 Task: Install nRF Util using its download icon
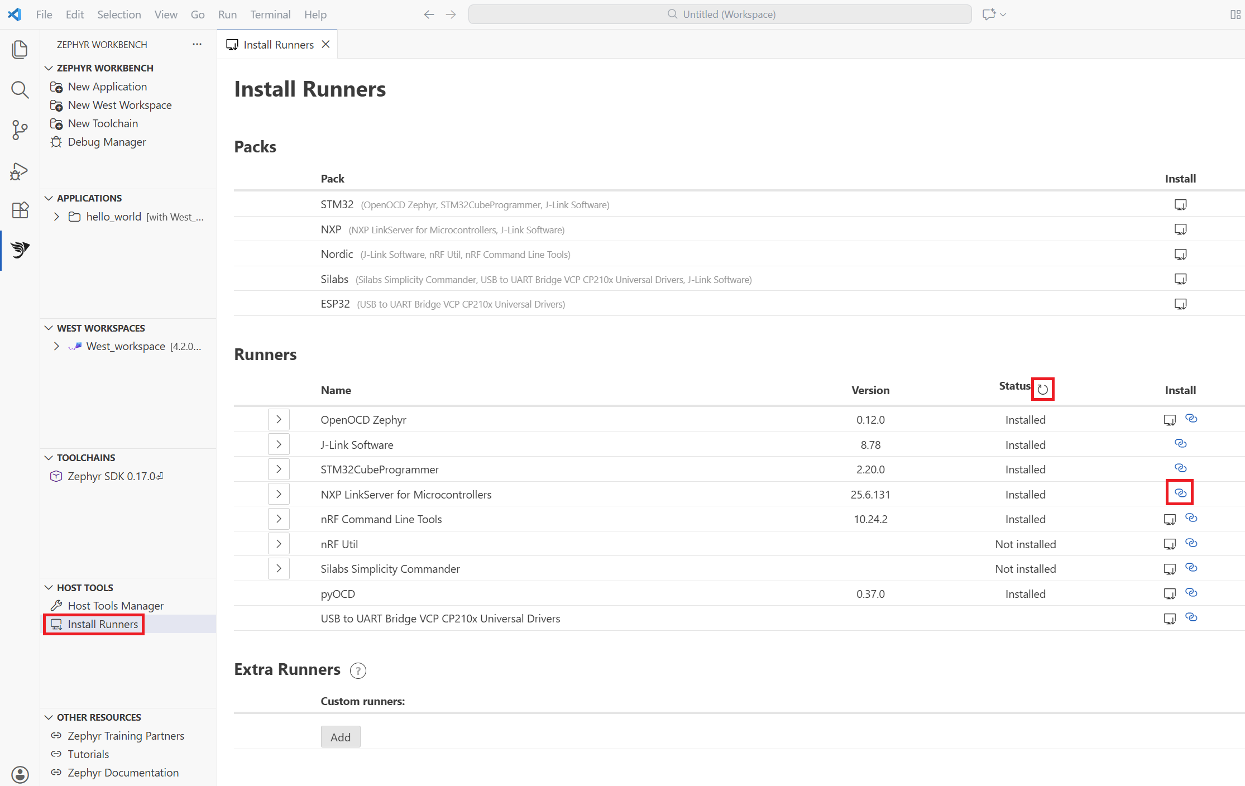1170,543
